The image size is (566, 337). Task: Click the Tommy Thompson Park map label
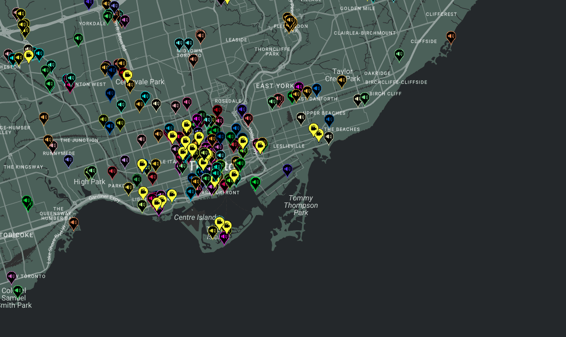tap(301, 205)
